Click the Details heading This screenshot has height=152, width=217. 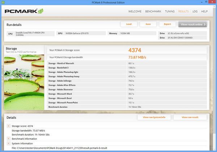11,118
